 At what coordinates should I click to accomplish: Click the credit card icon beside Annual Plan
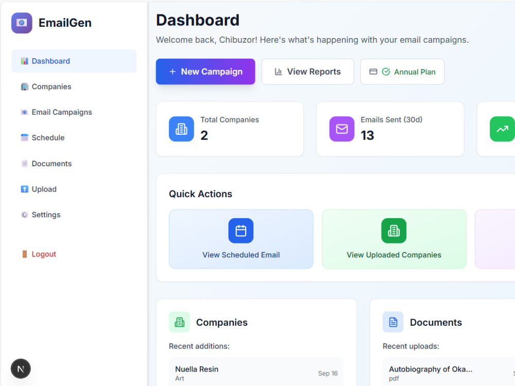[x=373, y=72]
